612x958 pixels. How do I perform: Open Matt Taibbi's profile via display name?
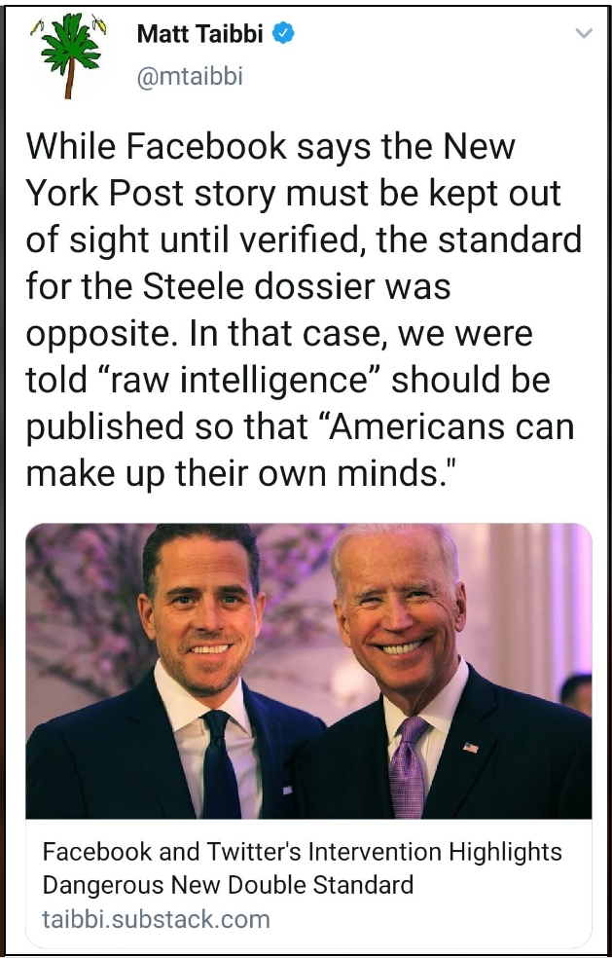[x=200, y=34]
